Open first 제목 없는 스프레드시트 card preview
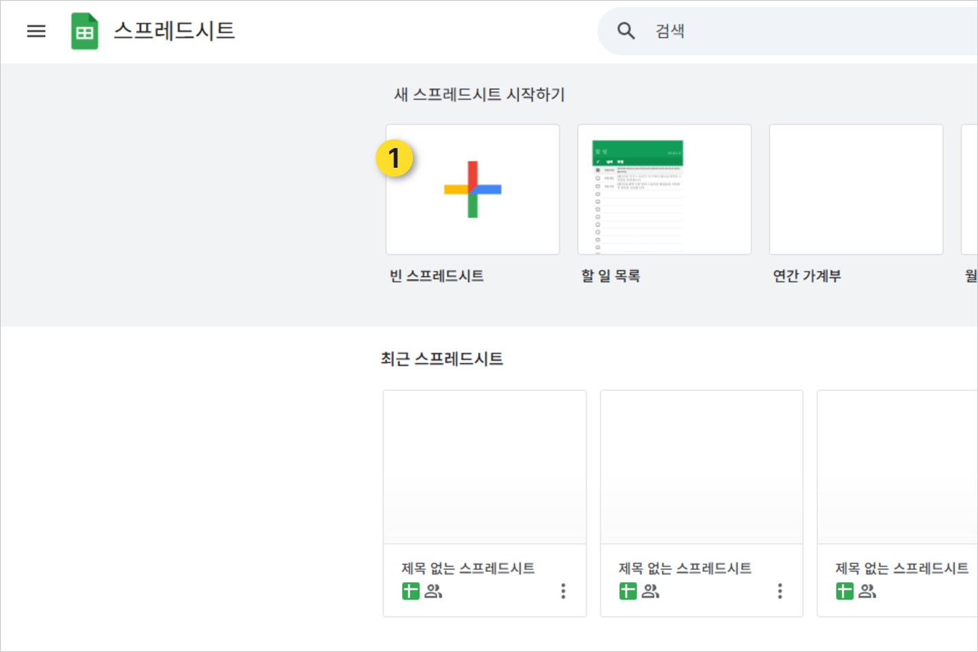 (485, 467)
